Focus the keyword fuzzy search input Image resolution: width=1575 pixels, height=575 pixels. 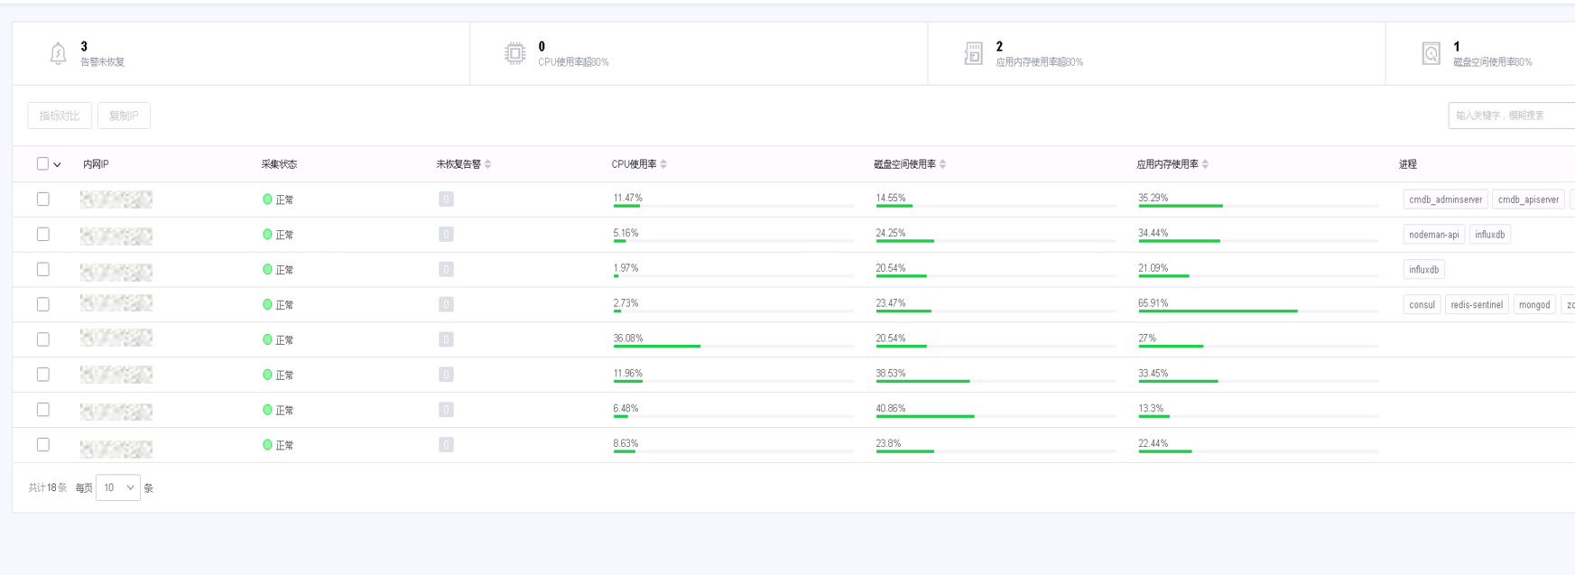[1512, 116]
